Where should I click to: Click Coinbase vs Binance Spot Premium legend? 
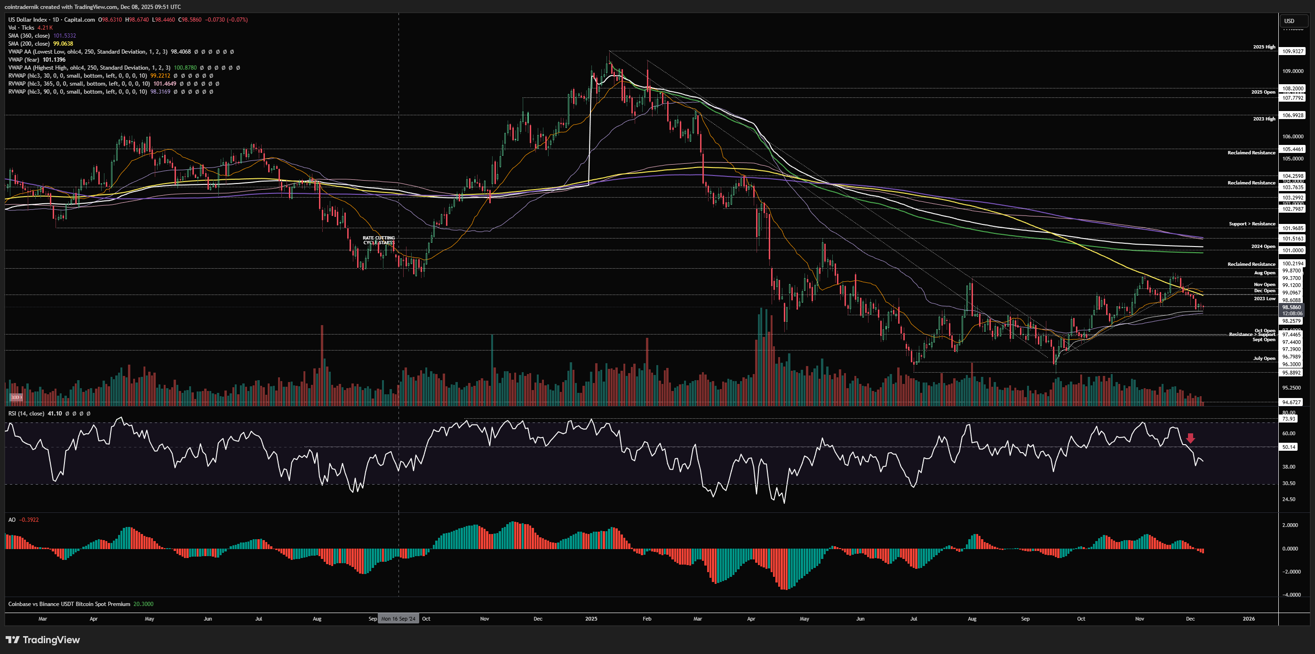pos(69,604)
